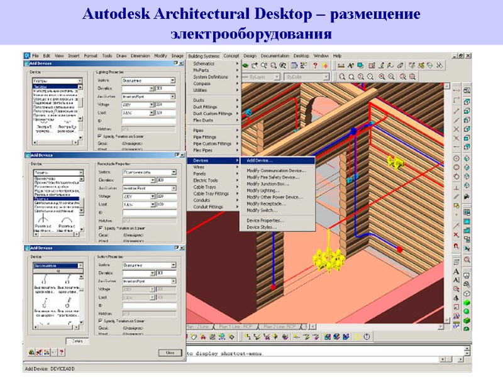Click the round clock-like icon in the bottom toolbar
Screen dimensions: 503x377
pyautogui.click(x=367, y=337)
